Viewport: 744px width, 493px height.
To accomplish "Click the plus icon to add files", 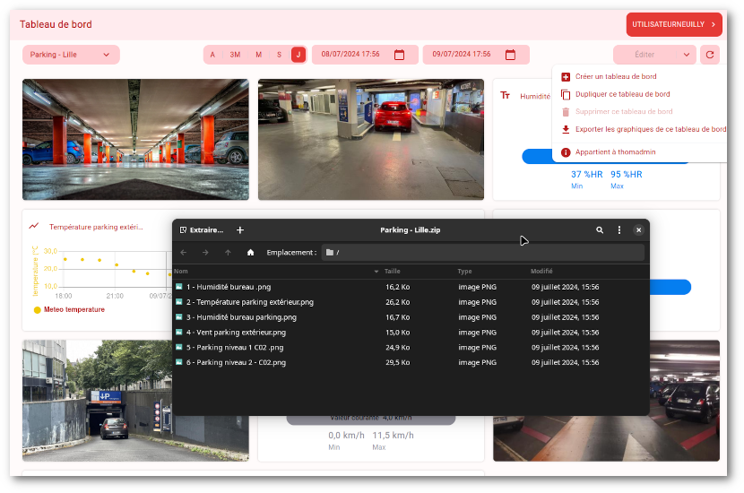I will [240, 230].
